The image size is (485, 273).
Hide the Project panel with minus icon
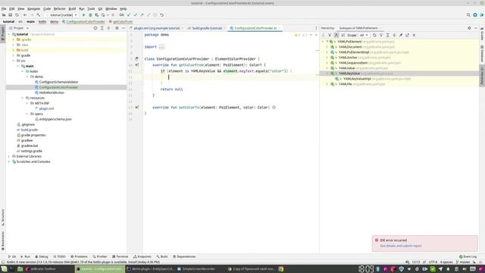coord(124,28)
